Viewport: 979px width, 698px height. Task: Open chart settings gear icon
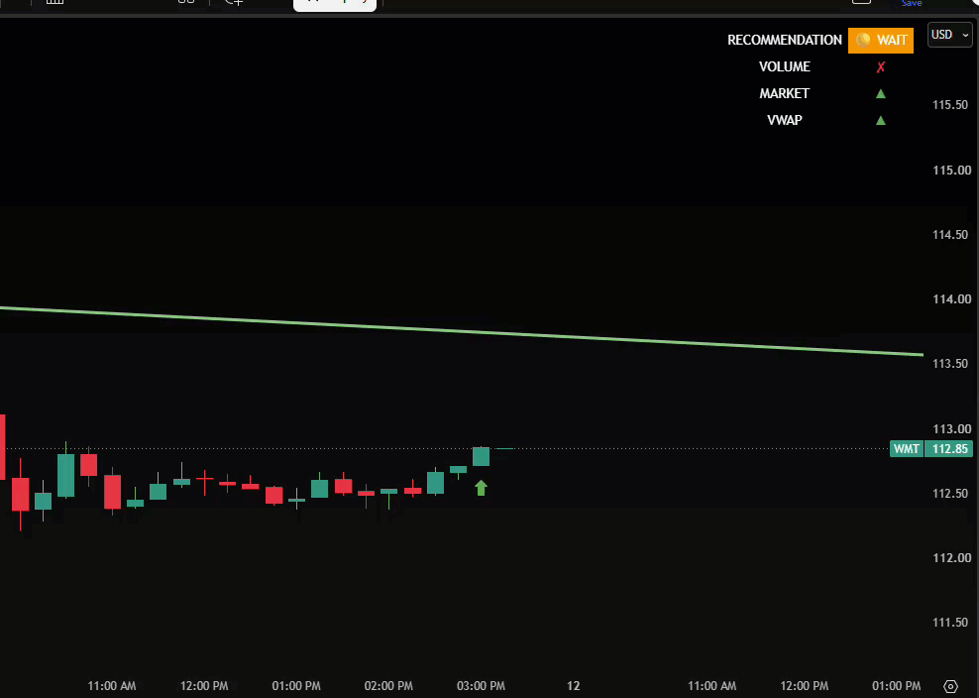(x=950, y=686)
